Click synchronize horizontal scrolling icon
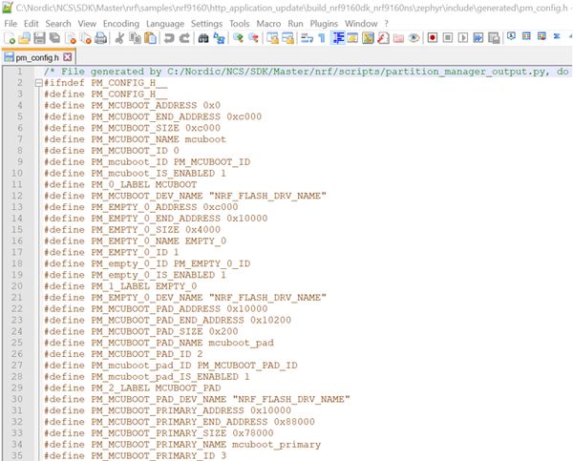The width and height of the screenshot is (573, 461). [287, 38]
